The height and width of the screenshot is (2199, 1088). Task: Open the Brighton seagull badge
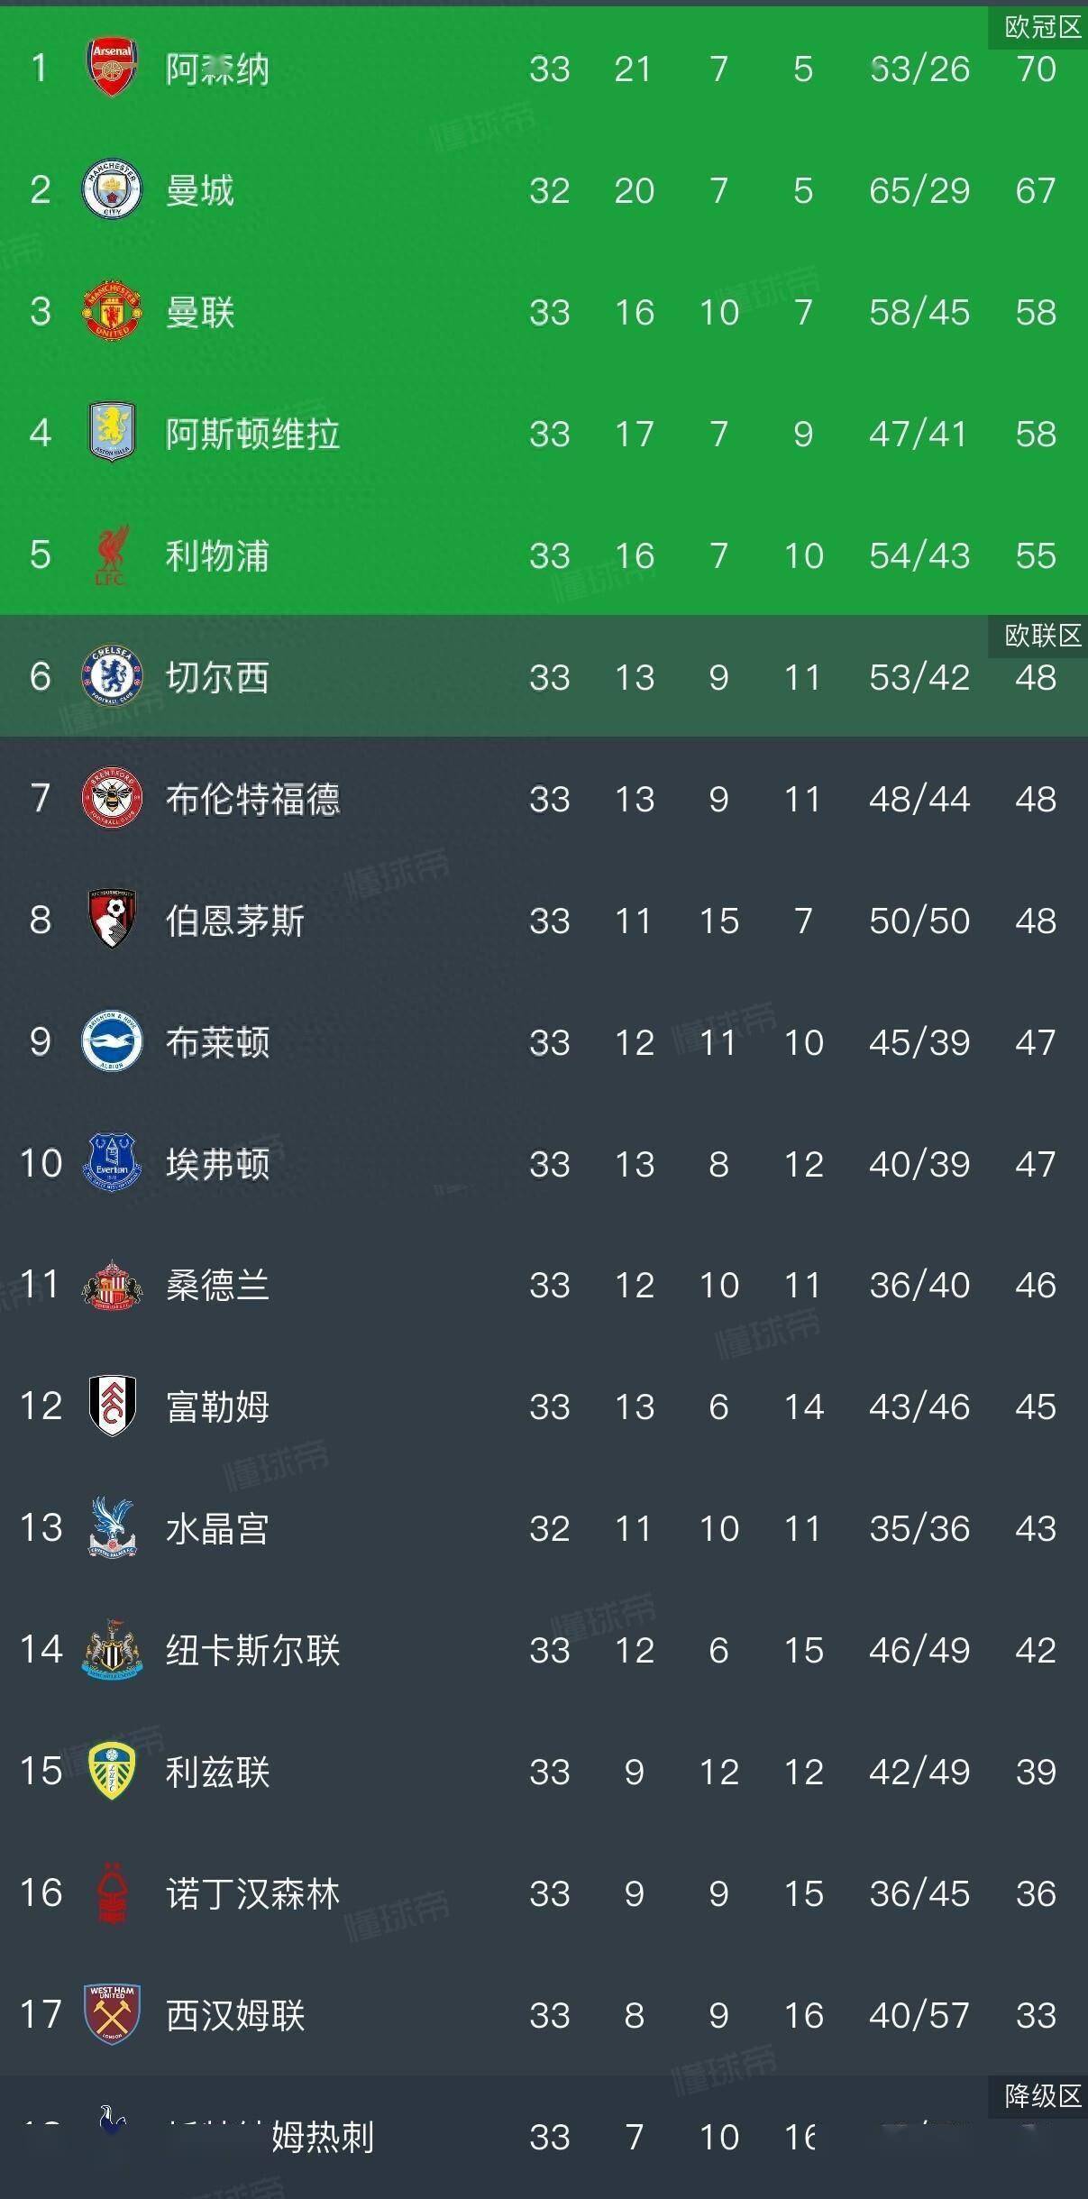pos(112,1041)
